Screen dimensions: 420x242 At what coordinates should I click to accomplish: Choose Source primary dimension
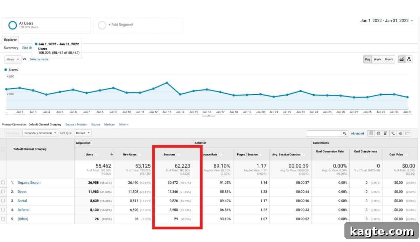point(96,125)
